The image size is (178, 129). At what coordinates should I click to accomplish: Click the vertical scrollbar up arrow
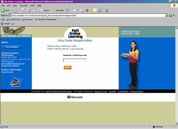[x=176, y=28]
